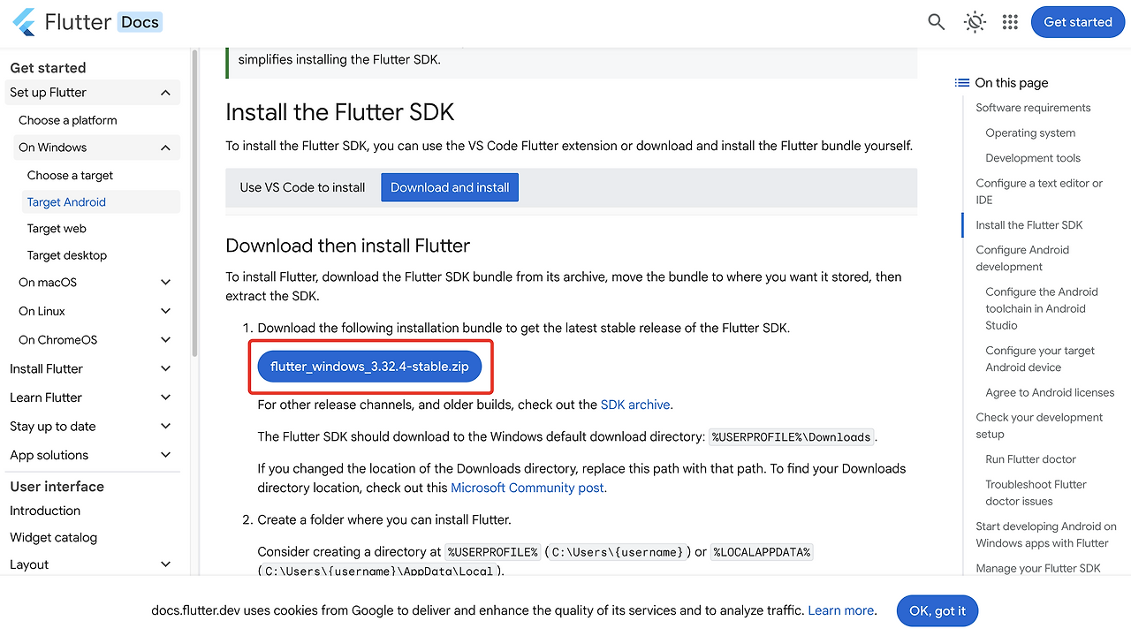This screenshot has height=636, width=1131.
Task: Jump to Troubleshoot Flutter doctor issues
Action: click(x=1036, y=493)
